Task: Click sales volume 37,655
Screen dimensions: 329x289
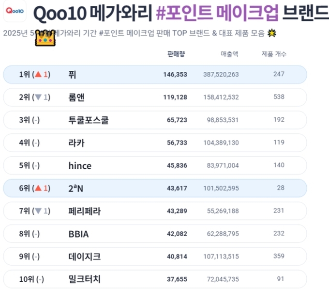Action: tap(177, 279)
